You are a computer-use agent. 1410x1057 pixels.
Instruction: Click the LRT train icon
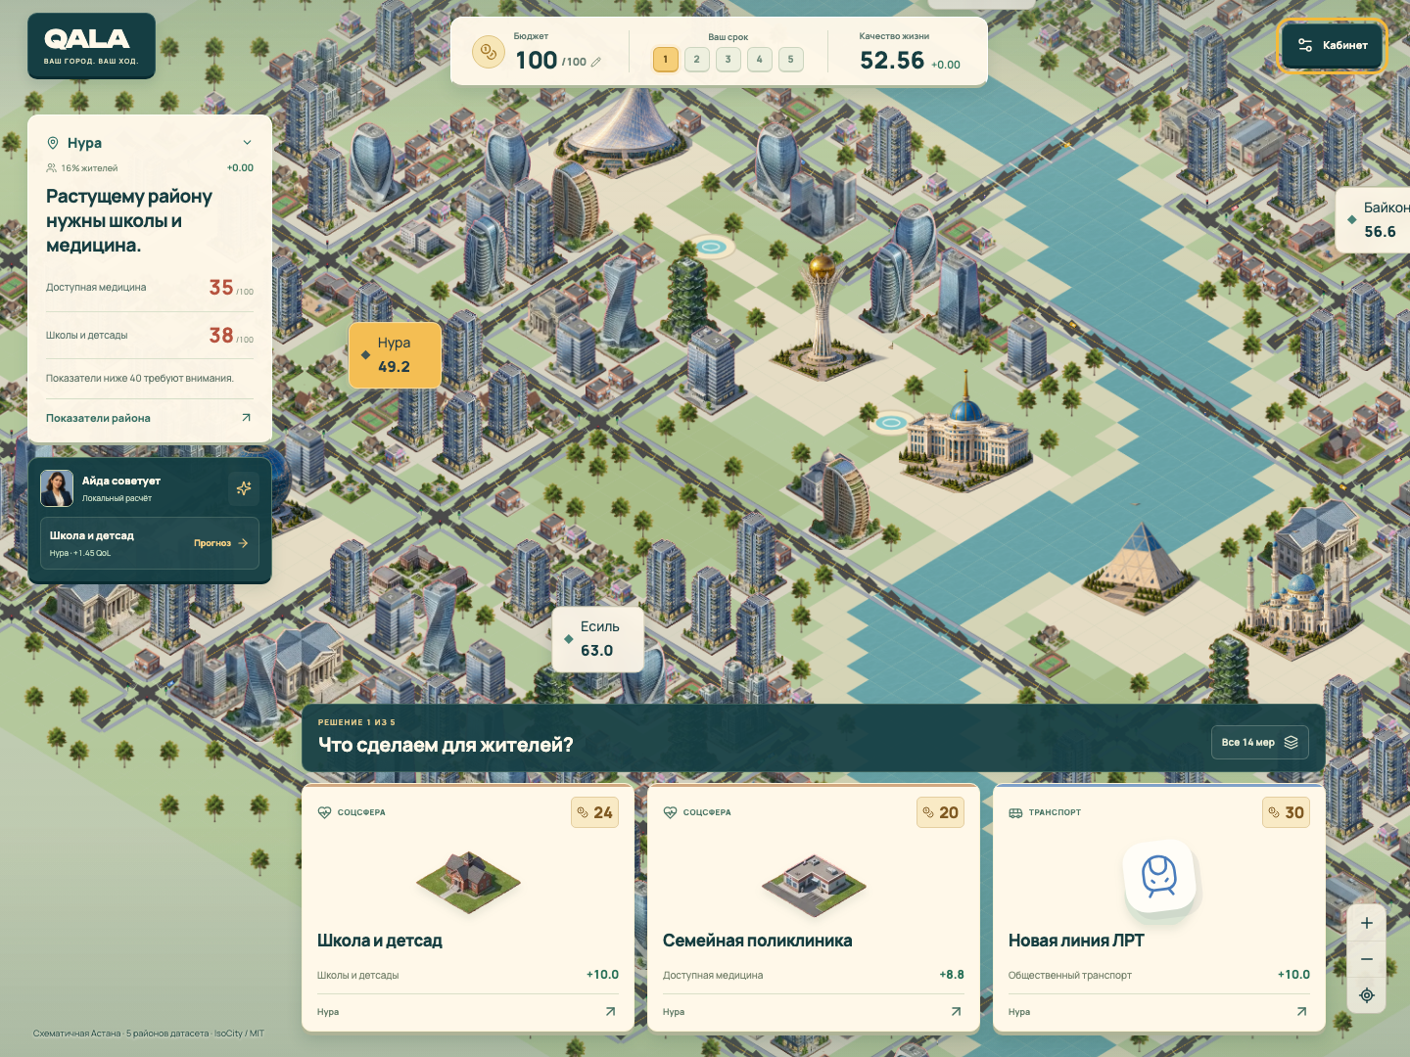(x=1160, y=877)
